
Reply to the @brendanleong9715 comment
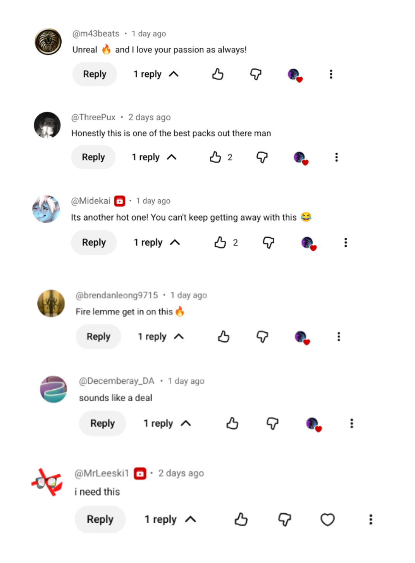[x=98, y=337]
